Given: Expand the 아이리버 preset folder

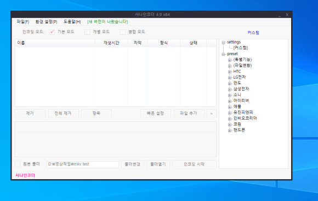Looking at the screenshot, I should pos(230,101).
